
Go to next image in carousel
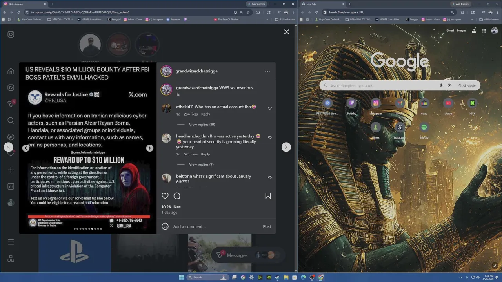click(150, 148)
